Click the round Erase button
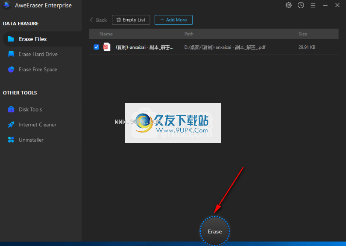 (215, 231)
